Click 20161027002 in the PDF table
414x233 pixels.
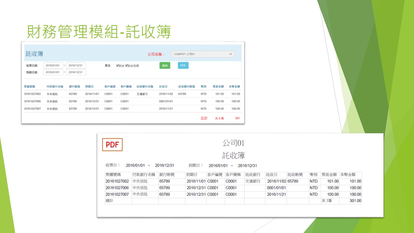[x=117, y=181]
